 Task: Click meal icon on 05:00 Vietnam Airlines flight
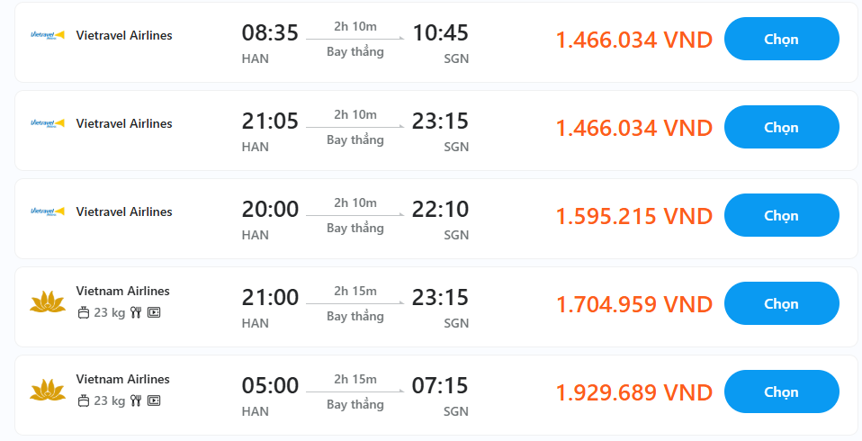[x=136, y=400]
